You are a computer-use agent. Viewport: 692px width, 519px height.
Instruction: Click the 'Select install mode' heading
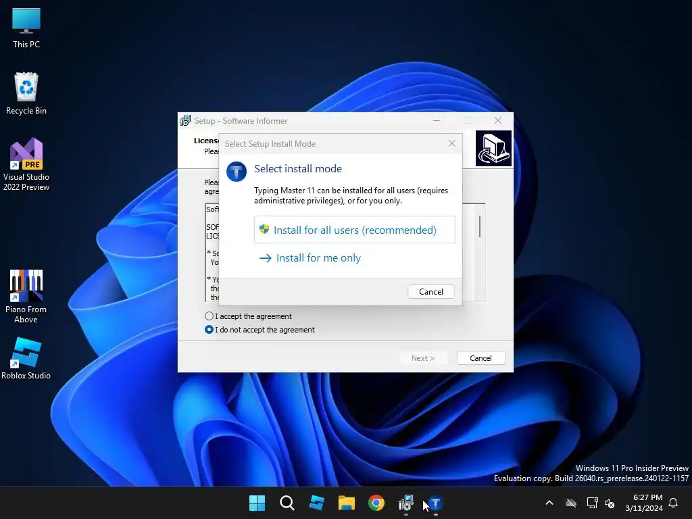point(298,168)
